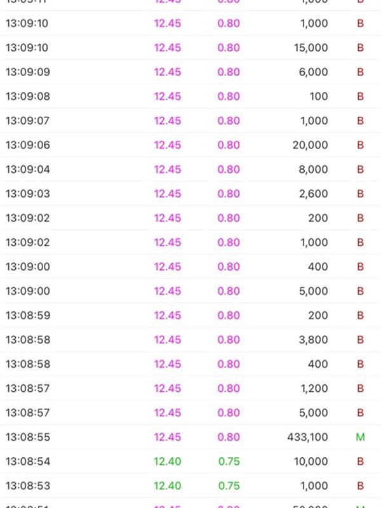381x508 pixels.
Task: Select the 13:09:07 timestamp
Action: [x=27, y=121]
